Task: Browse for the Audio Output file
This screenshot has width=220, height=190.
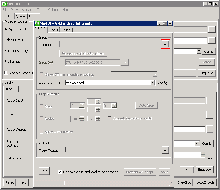Action: 210,129
